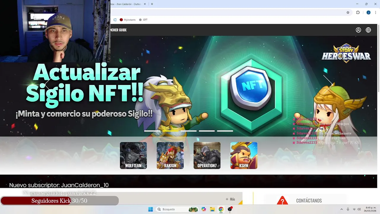The image size is (380, 214).
Task: Click the Heroes War Kingdom Story logo
Action: (346, 53)
